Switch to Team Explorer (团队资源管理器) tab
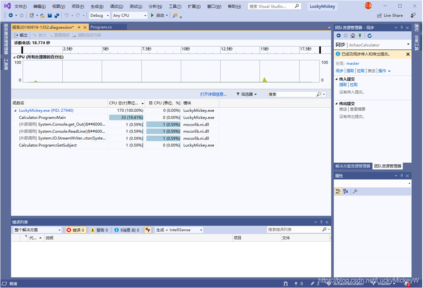The image size is (423, 288). (388, 166)
